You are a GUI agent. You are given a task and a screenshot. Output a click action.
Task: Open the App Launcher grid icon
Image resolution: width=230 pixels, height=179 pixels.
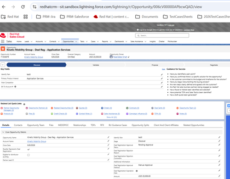coord(3,41)
